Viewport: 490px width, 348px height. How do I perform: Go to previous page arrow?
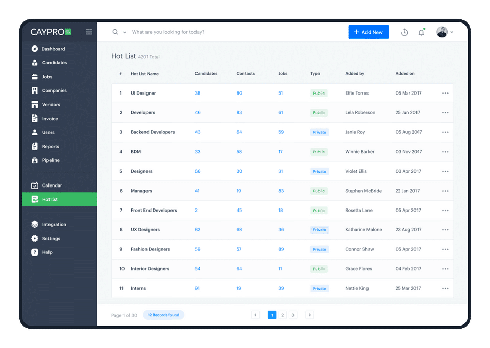tap(255, 315)
